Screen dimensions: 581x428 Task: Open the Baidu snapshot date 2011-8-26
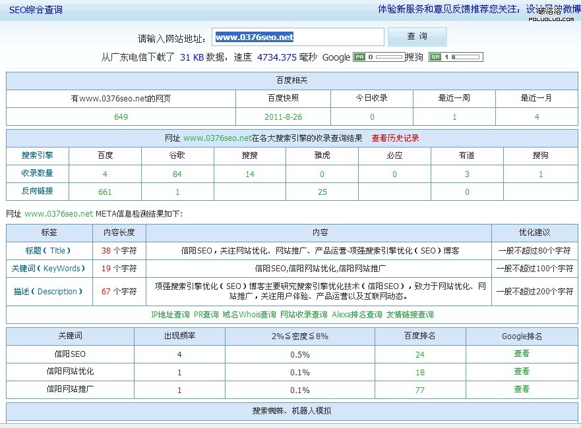point(283,117)
